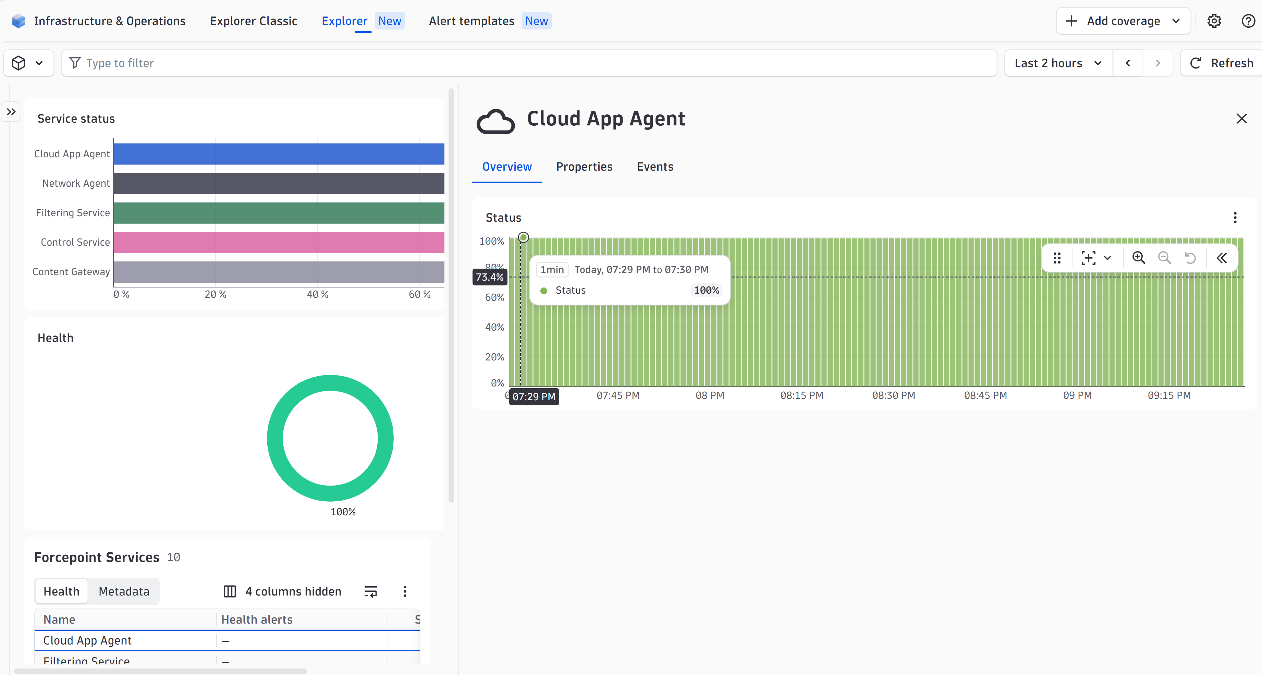This screenshot has height=675, width=1262.
Task: Open the help question mark icon
Action: tap(1248, 21)
